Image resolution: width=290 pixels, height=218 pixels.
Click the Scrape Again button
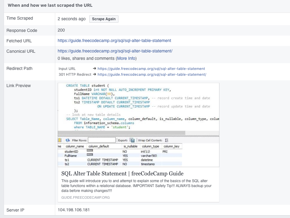[104, 19]
